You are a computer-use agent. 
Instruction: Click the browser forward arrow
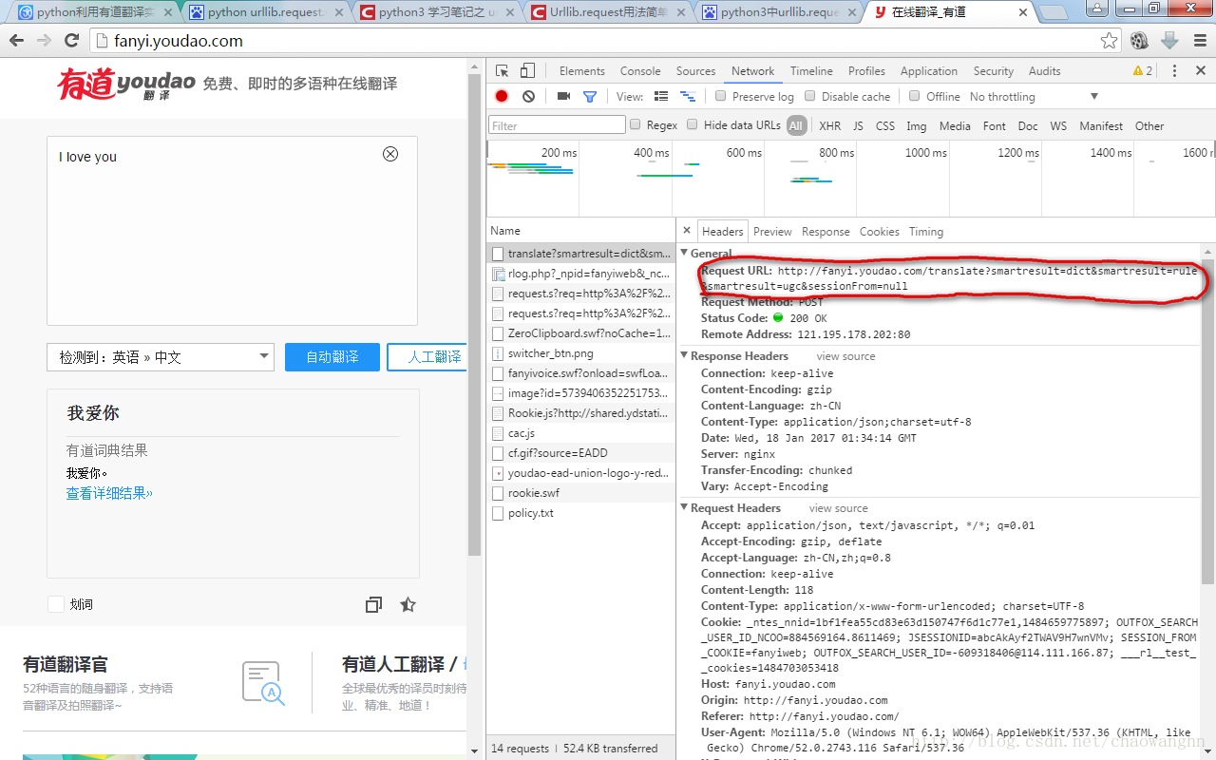(x=44, y=41)
